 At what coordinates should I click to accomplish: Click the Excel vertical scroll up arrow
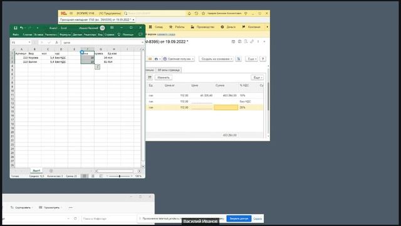143,49
